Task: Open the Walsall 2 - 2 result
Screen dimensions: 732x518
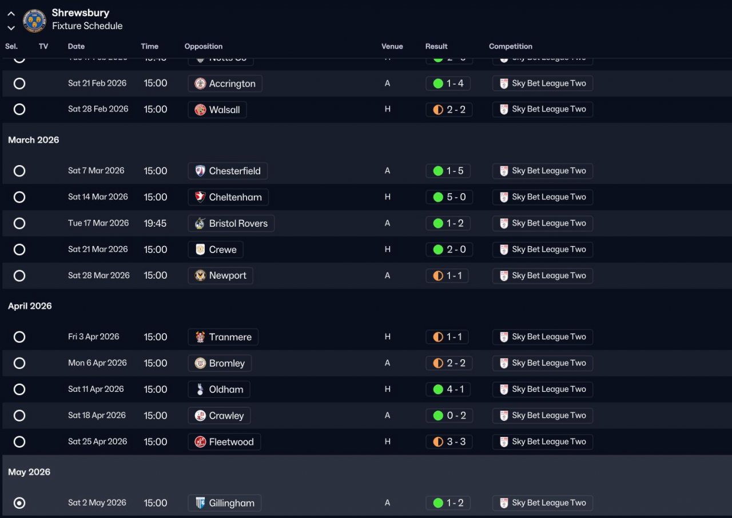Action: click(449, 110)
